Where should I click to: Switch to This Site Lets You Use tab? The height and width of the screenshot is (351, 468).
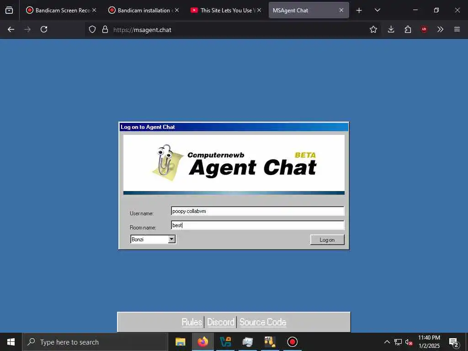[223, 11]
